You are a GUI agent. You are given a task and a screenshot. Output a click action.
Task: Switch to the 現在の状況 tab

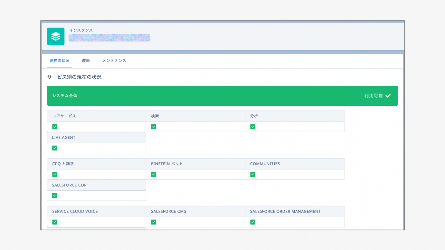point(59,61)
